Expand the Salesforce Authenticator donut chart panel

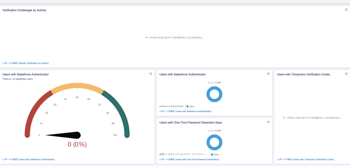(268, 74)
